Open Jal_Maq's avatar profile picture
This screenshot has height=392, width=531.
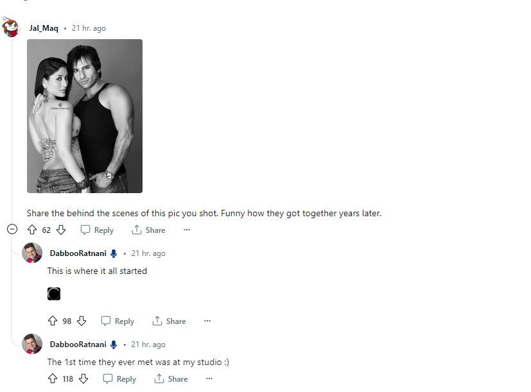click(x=10, y=28)
